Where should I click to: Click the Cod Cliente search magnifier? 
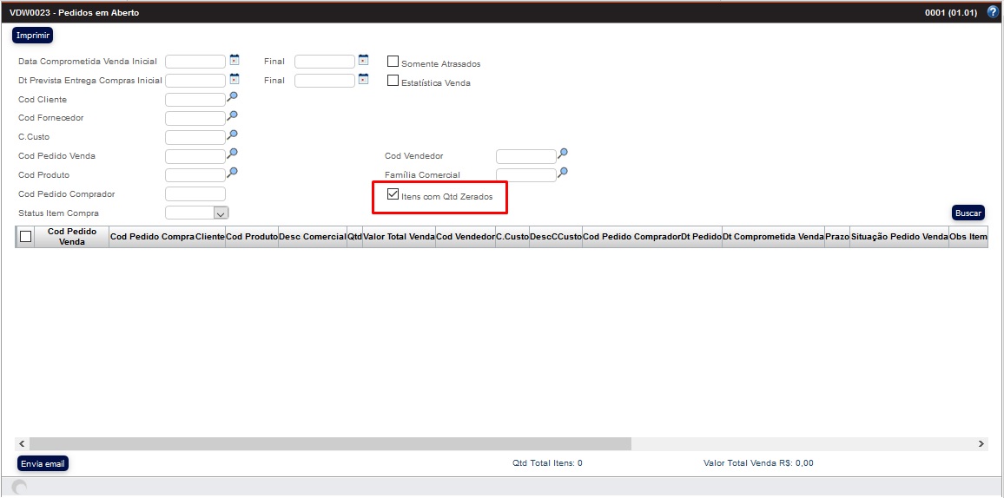click(x=232, y=98)
